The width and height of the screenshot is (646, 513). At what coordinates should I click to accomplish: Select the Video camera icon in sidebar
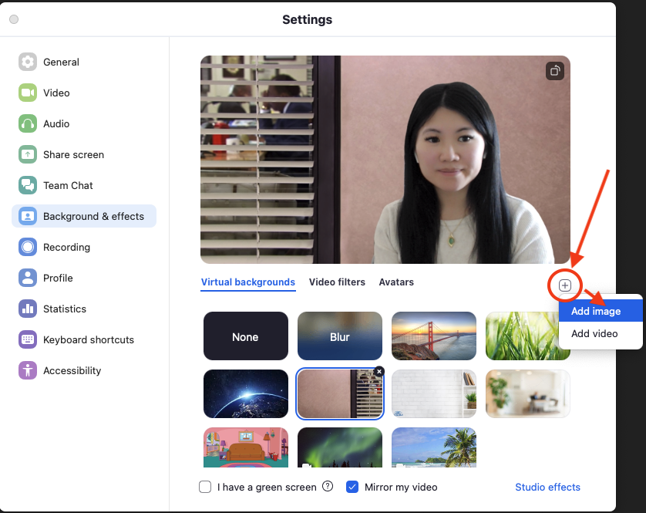coord(28,93)
